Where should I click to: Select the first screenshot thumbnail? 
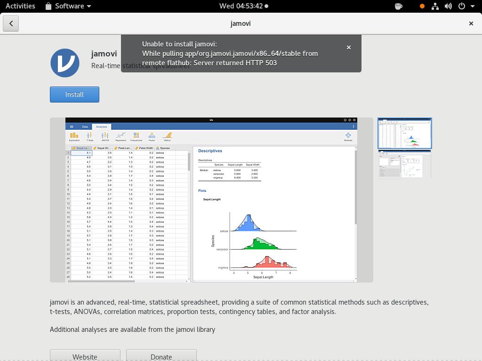[x=404, y=133]
